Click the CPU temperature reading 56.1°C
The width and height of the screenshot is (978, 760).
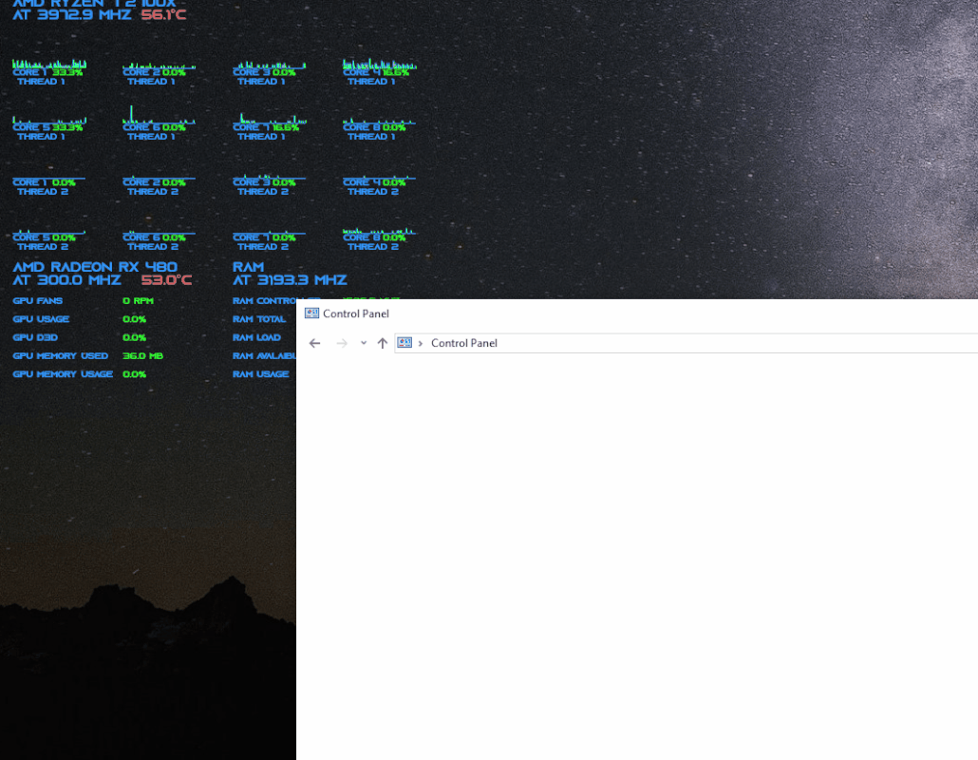click(163, 15)
